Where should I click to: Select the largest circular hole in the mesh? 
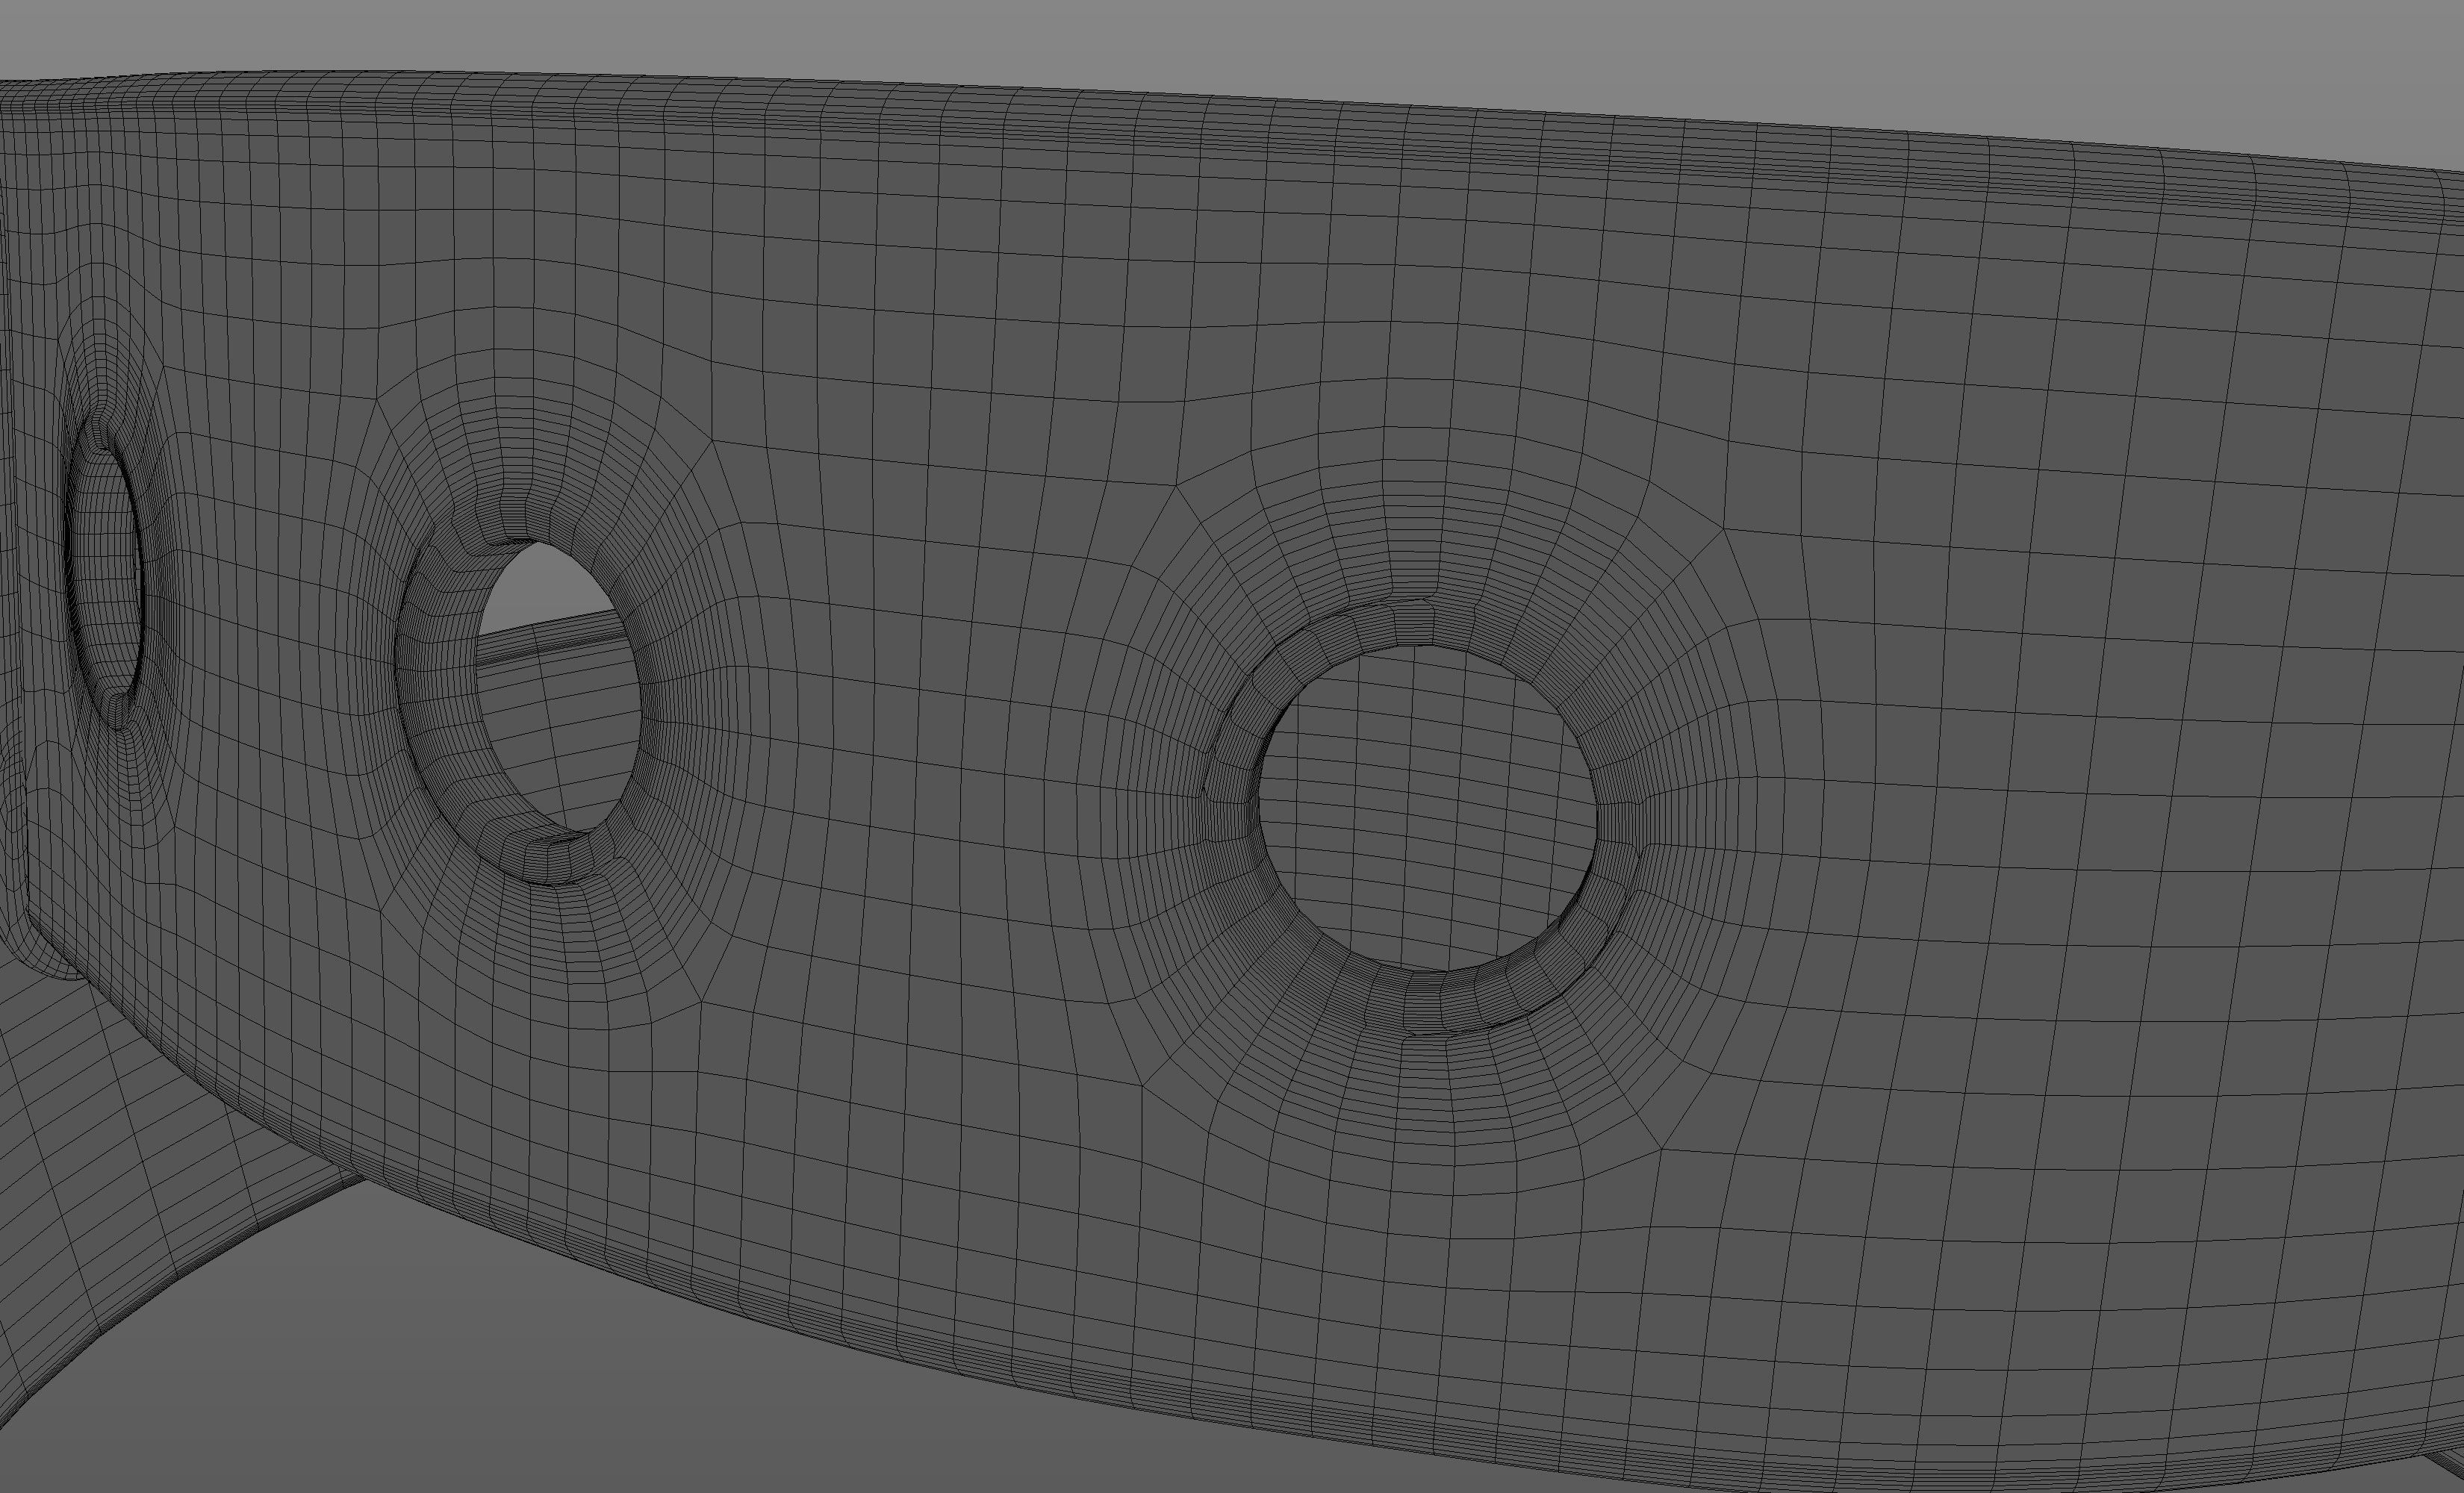point(1427,808)
